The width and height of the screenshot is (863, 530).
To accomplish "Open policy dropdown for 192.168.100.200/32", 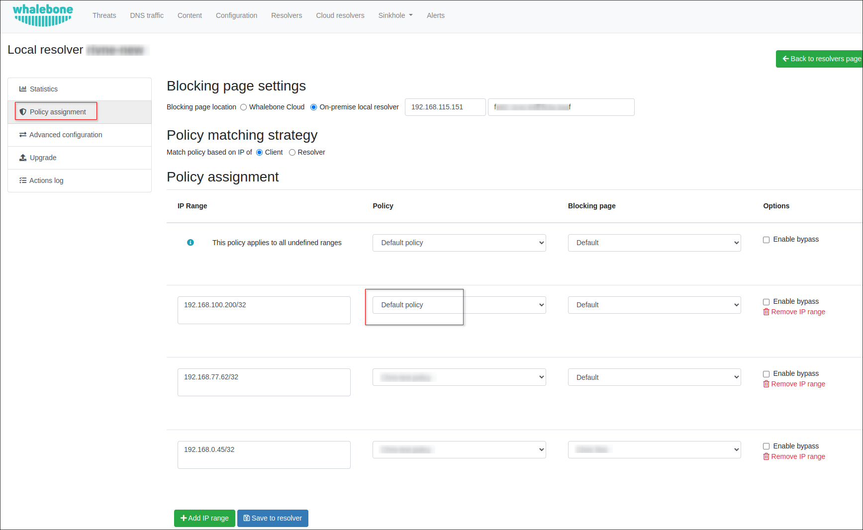I will tap(459, 305).
